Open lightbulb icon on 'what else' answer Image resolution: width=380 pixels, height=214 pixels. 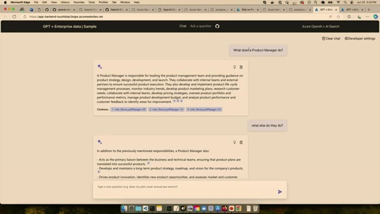point(235,142)
